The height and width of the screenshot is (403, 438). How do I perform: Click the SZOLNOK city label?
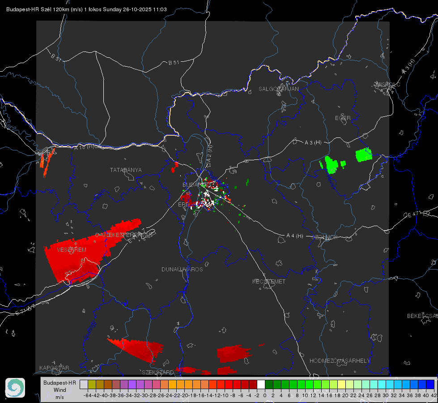[x=325, y=237]
